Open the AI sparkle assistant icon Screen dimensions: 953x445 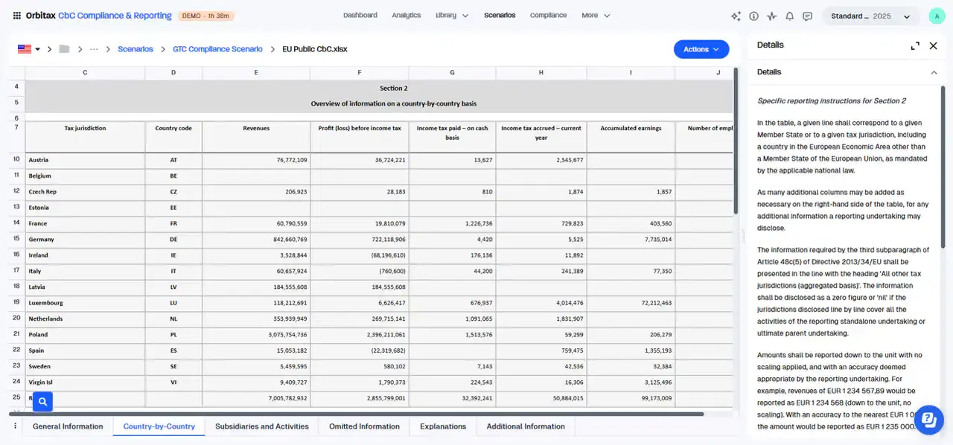[x=736, y=16]
